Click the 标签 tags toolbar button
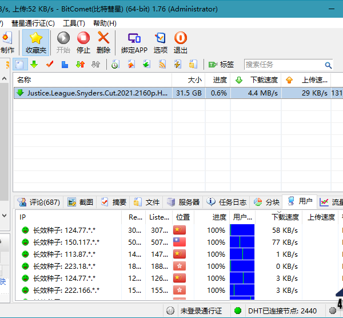 [x=221, y=64]
